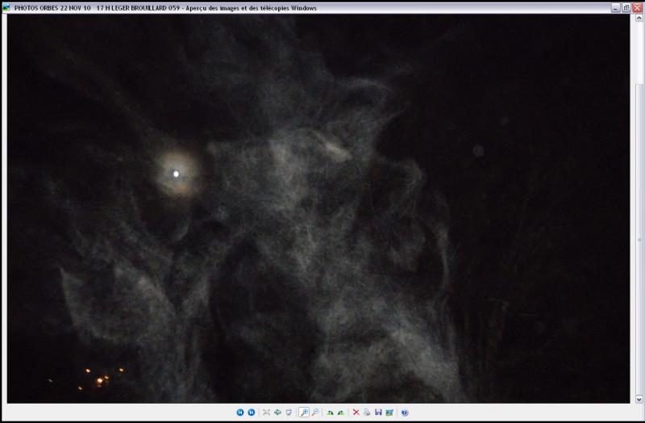Click the Zoom Out magnifier
Viewport: 645px width, 423px height.
pos(315,413)
